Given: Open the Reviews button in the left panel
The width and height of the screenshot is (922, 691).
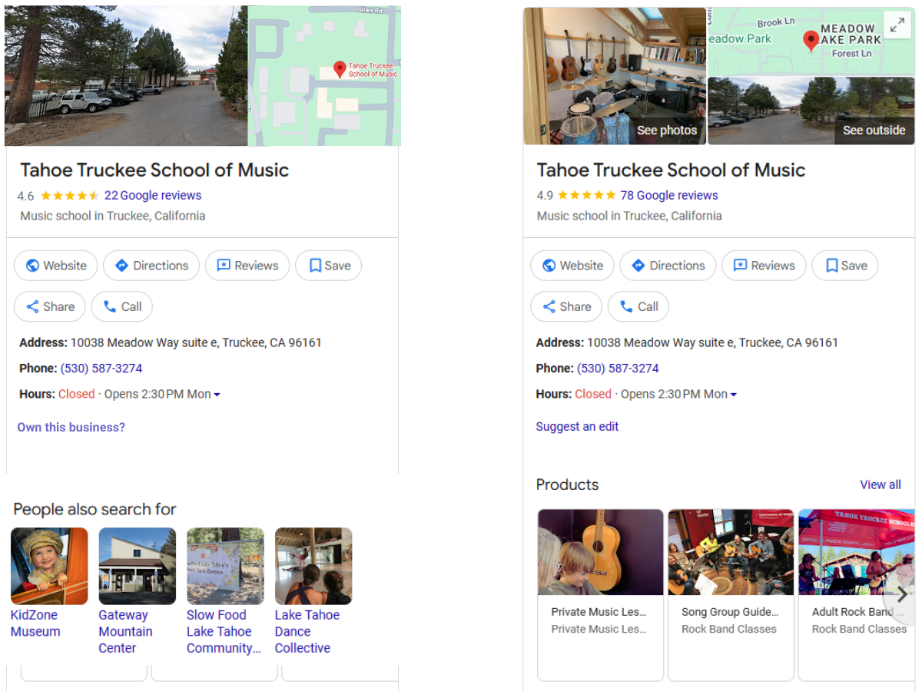Looking at the screenshot, I should pos(247,266).
